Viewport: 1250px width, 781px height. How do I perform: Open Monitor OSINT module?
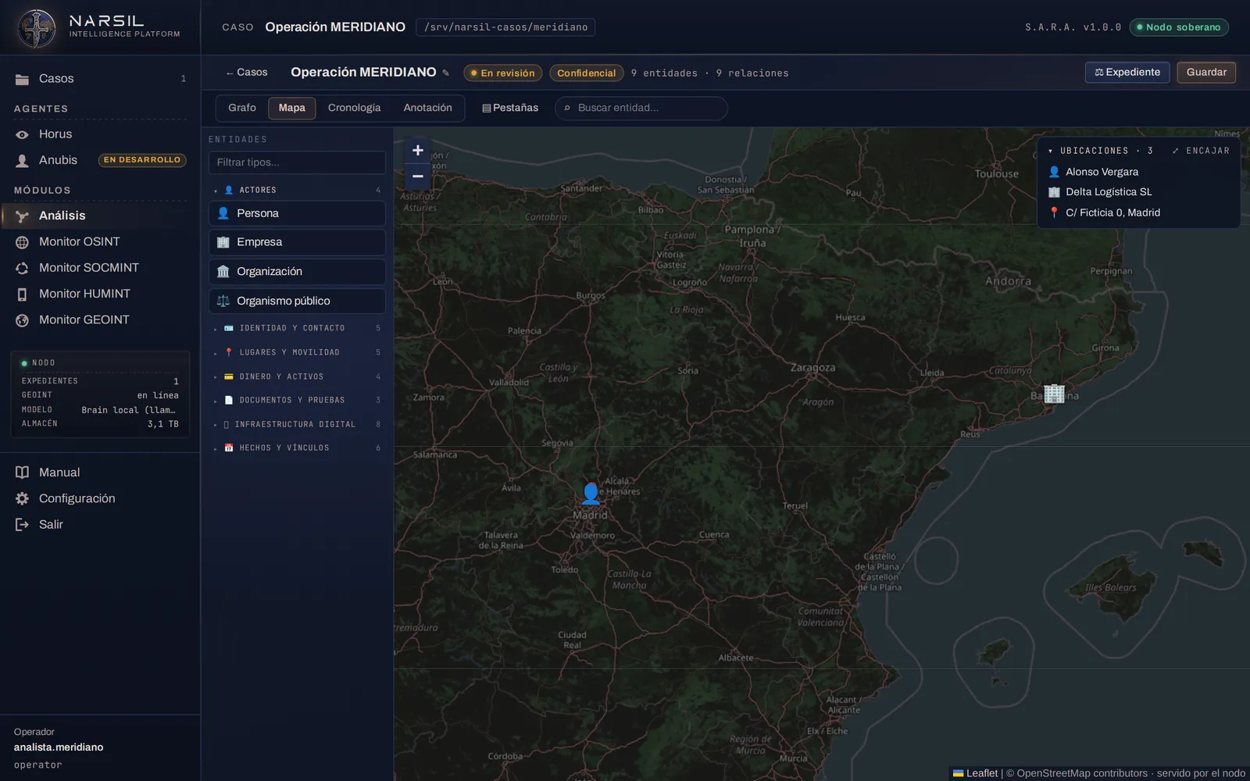click(x=100, y=241)
